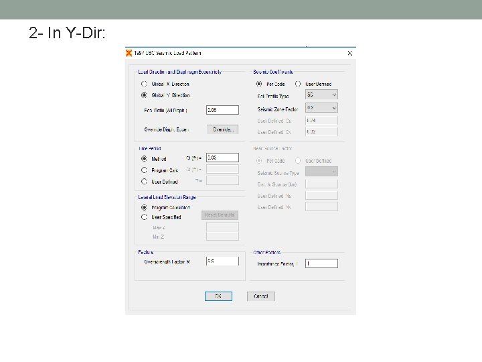This screenshot has width=482, height=362.
Task: Click the Reset Defaults button
Action: (x=220, y=215)
